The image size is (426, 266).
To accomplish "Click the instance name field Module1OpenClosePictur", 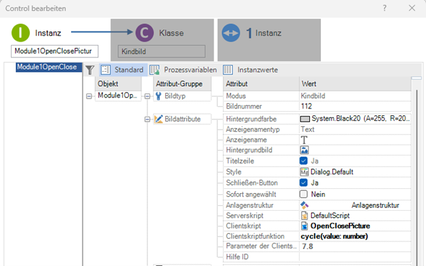I will coord(55,51).
